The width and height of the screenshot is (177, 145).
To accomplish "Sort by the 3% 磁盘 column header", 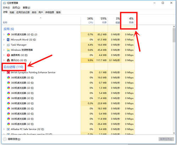I will click(x=115, y=21).
